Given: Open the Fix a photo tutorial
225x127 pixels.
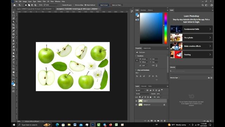Looking at the screenshot, I should click(x=191, y=38).
